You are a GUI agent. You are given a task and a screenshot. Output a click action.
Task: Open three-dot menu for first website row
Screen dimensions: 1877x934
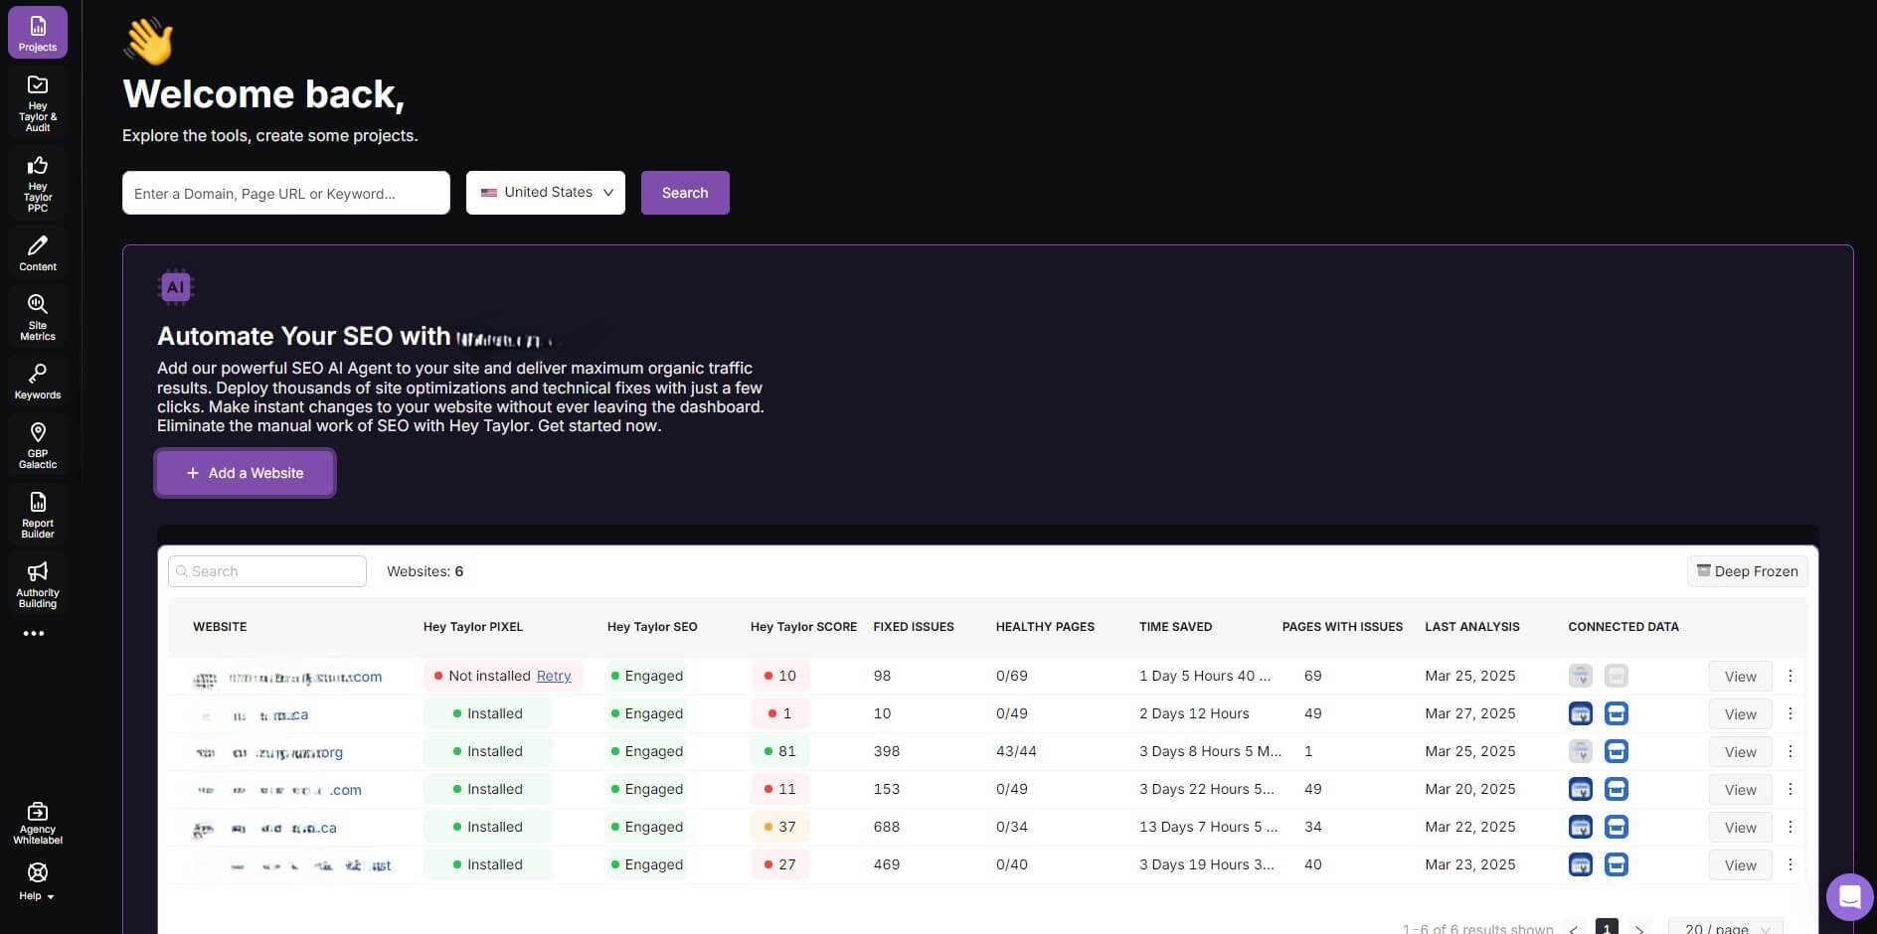[1791, 676]
